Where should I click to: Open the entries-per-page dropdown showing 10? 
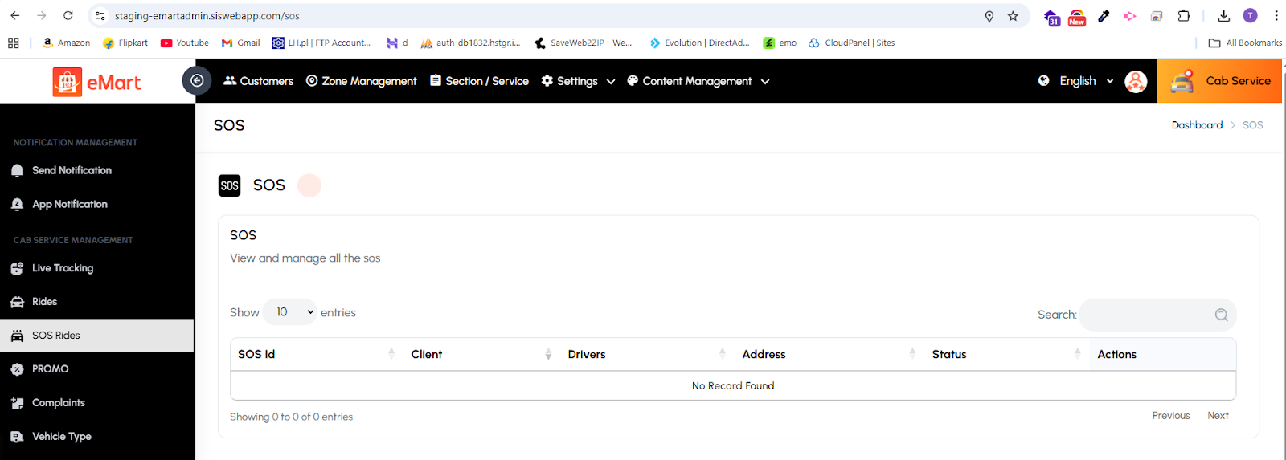290,312
